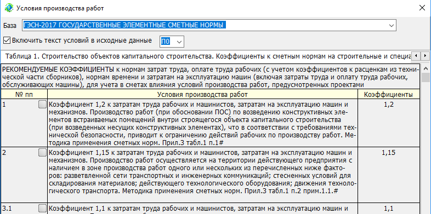Close the Условия производства работ window
The width and height of the screenshot is (431, 214).
(422, 8)
